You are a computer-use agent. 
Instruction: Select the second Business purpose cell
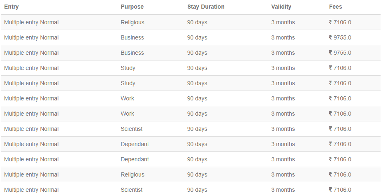pos(132,53)
